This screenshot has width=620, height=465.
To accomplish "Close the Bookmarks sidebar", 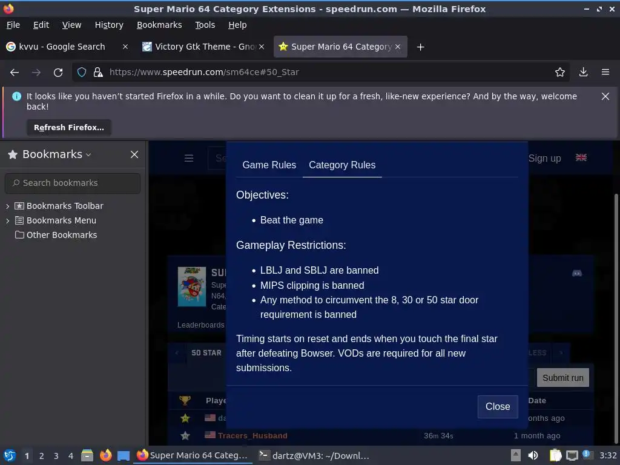I will pyautogui.click(x=134, y=154).
